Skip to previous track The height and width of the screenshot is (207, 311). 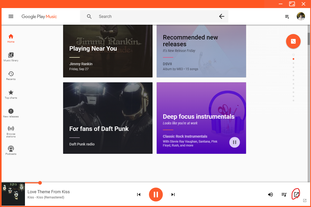click(x=139, y=195)
